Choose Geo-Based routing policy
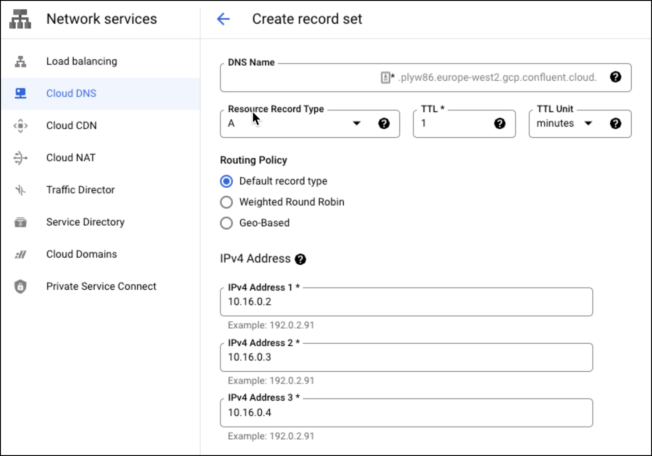652x456 pixels. point(226,223)
